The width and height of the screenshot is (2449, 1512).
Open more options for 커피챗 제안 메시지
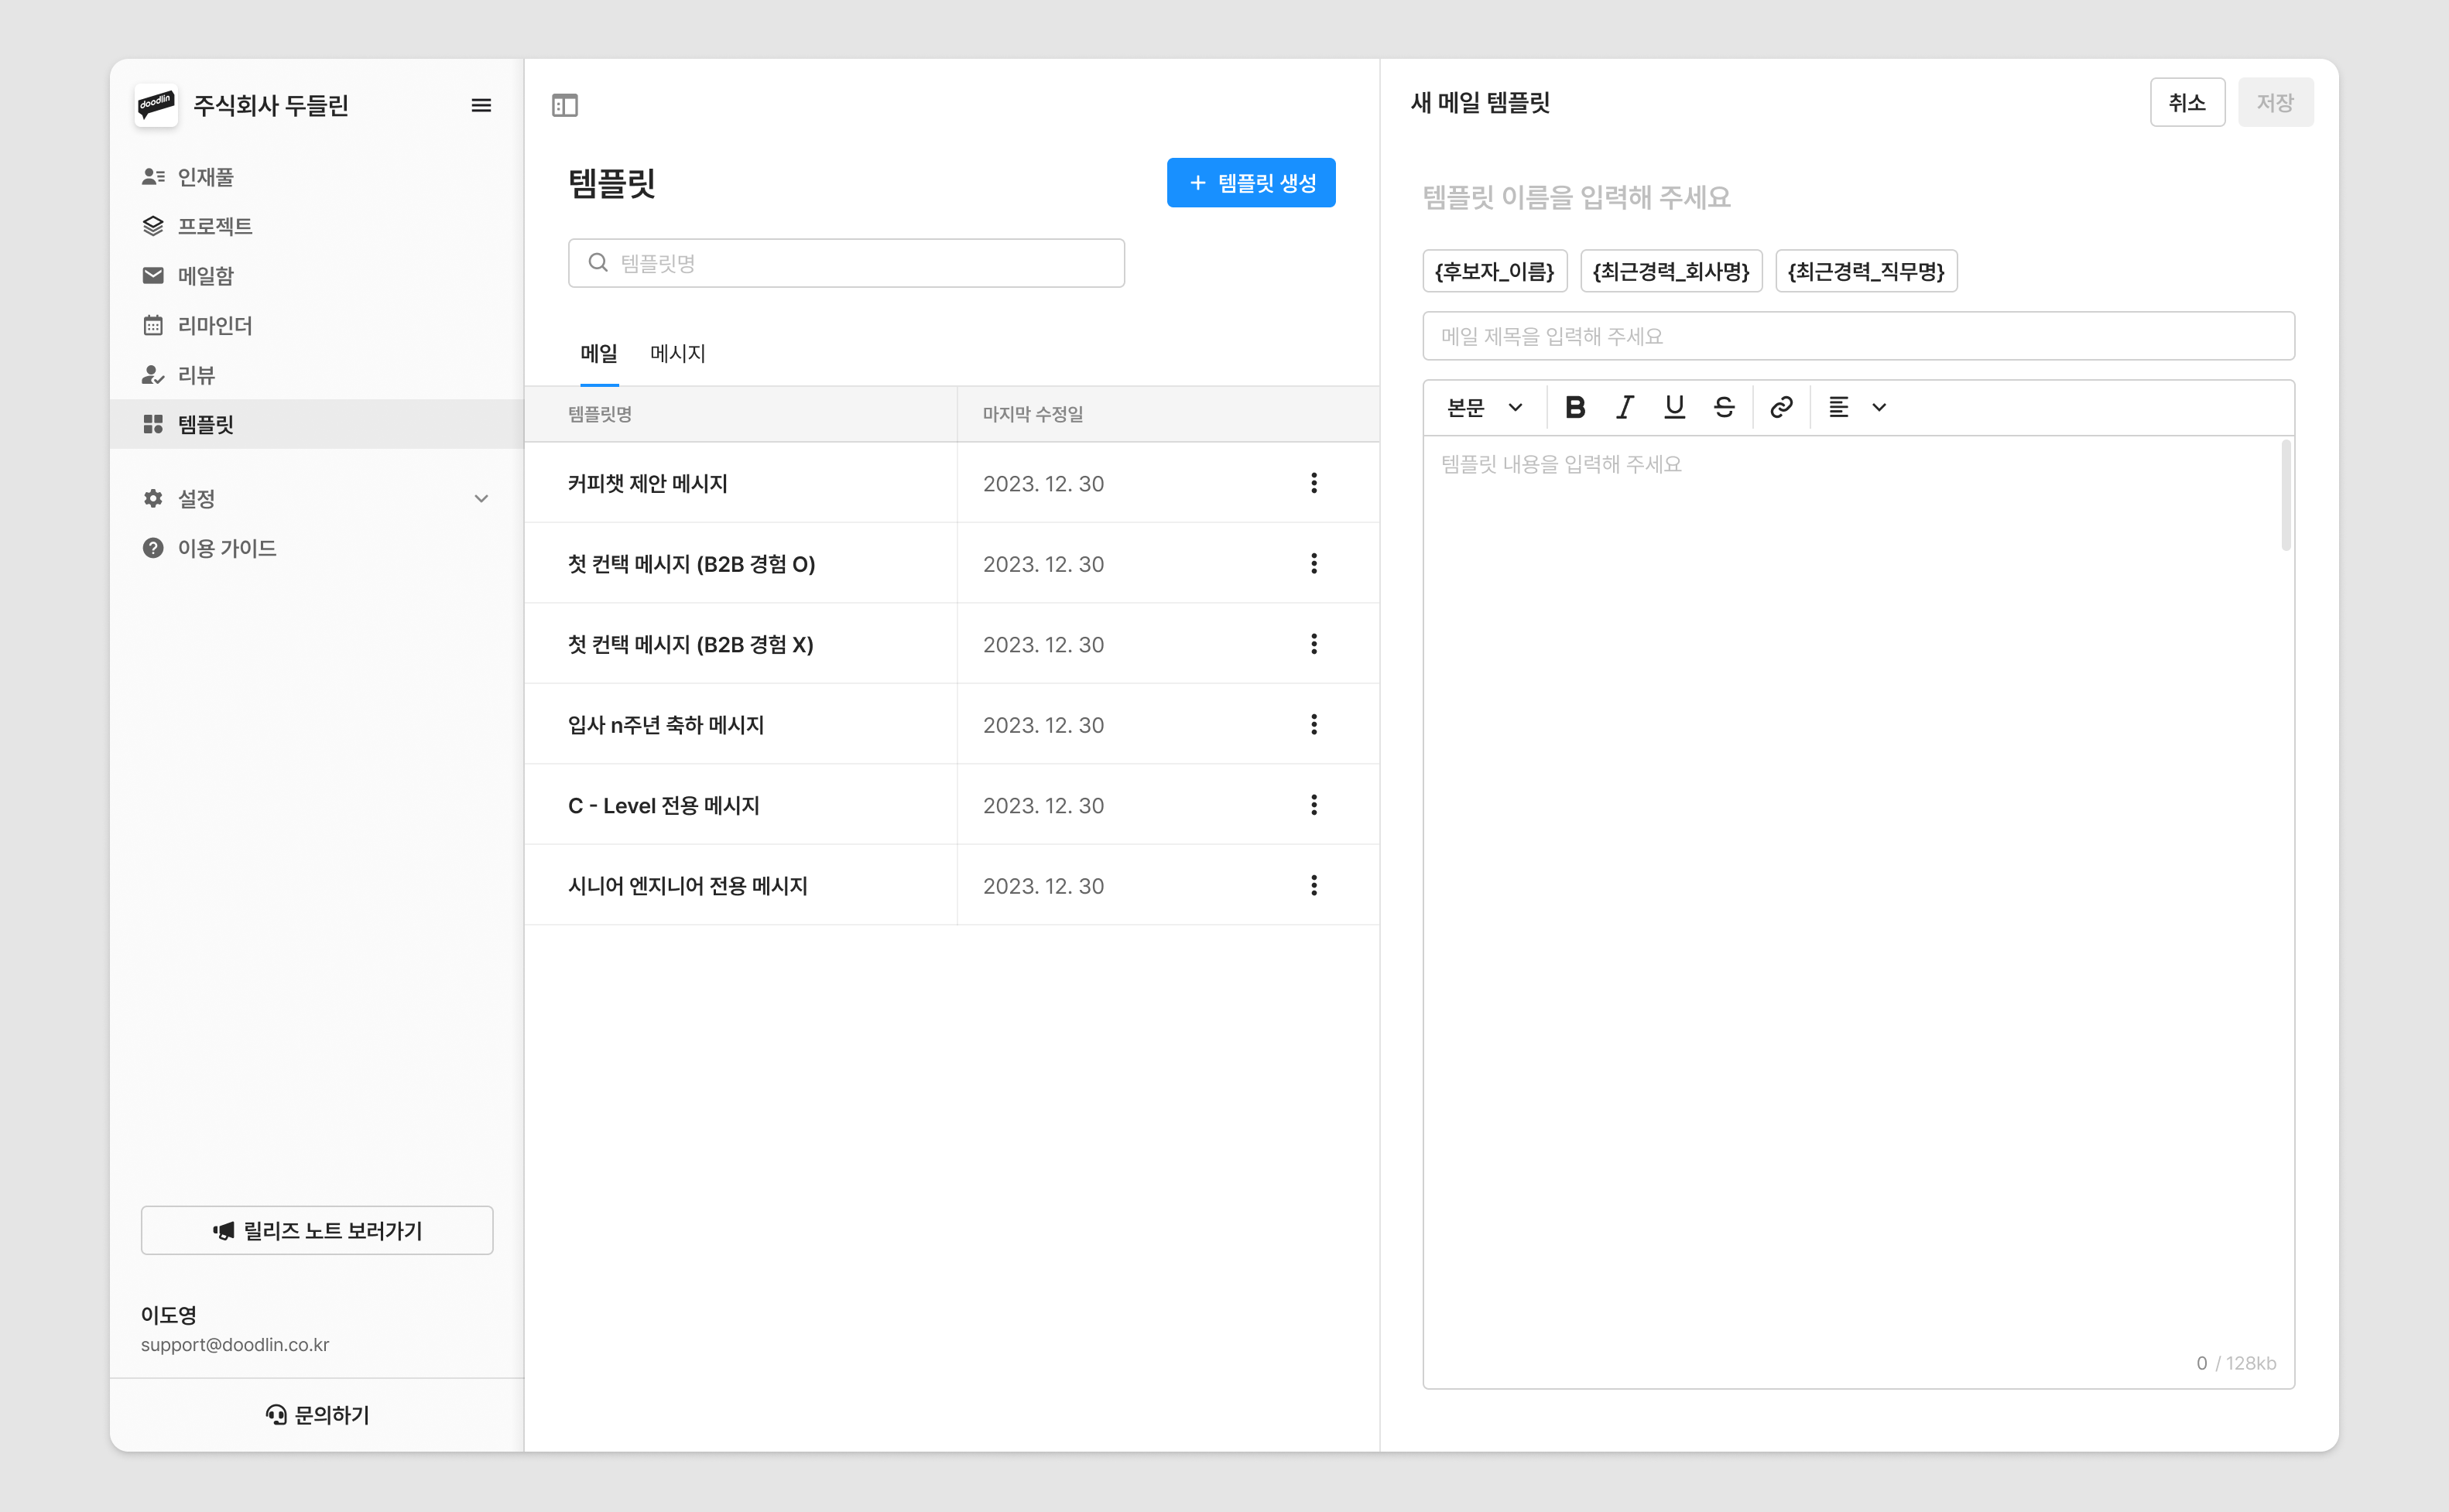tap(1314, 483)
